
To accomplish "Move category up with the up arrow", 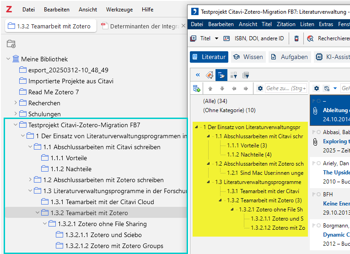I will tap(210, 89).
